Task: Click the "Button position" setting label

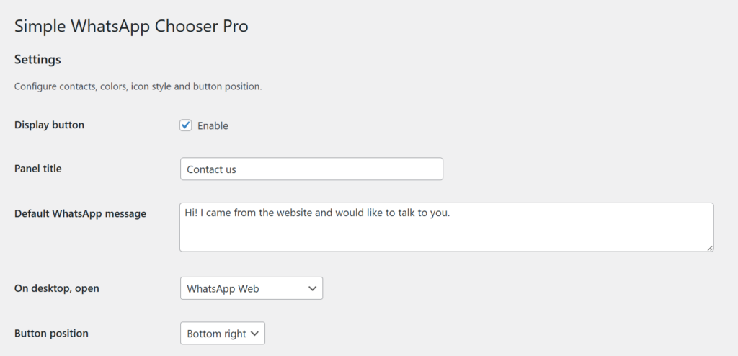Action: click(x=51, y=334)
